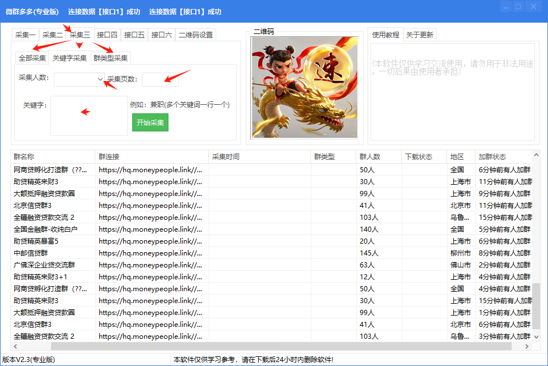Click the 佛山市 region cell
The width and height of the screenshot is (548, 366).
coord(461,265)
